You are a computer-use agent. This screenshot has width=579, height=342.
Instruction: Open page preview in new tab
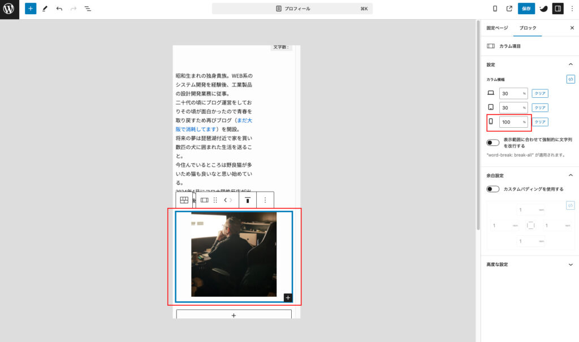pyautogui.click(x=509, y=8)
